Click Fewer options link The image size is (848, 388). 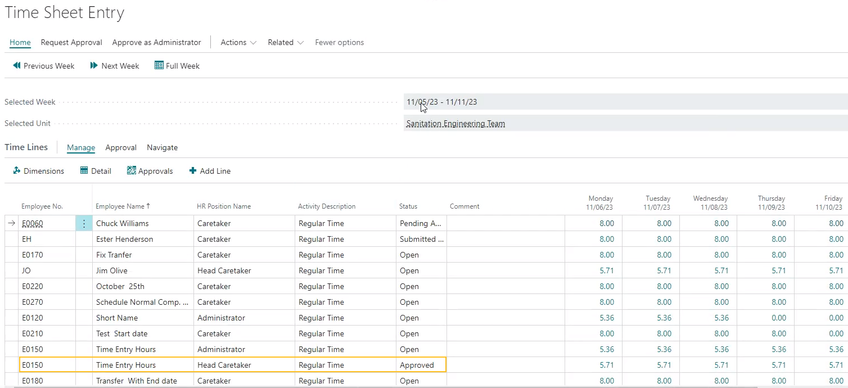(339, 42)
